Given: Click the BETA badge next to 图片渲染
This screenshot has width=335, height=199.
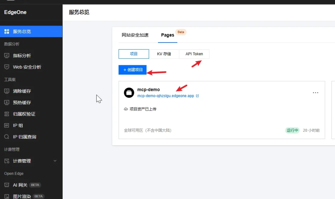Looking at the screenshot, I should pyautogui.click(x=38, y=196).
